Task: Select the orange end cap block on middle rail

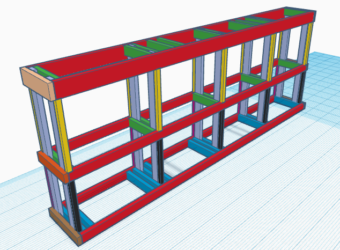Action: [53, 166]
